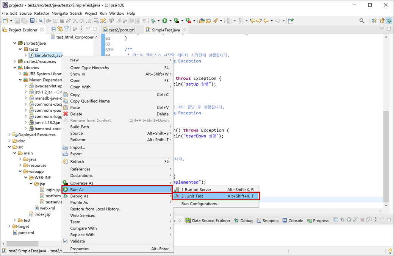The image size is (394, 256).
Task: Click the Coverage launch toolbar icon
Action: tap(177, 21)
